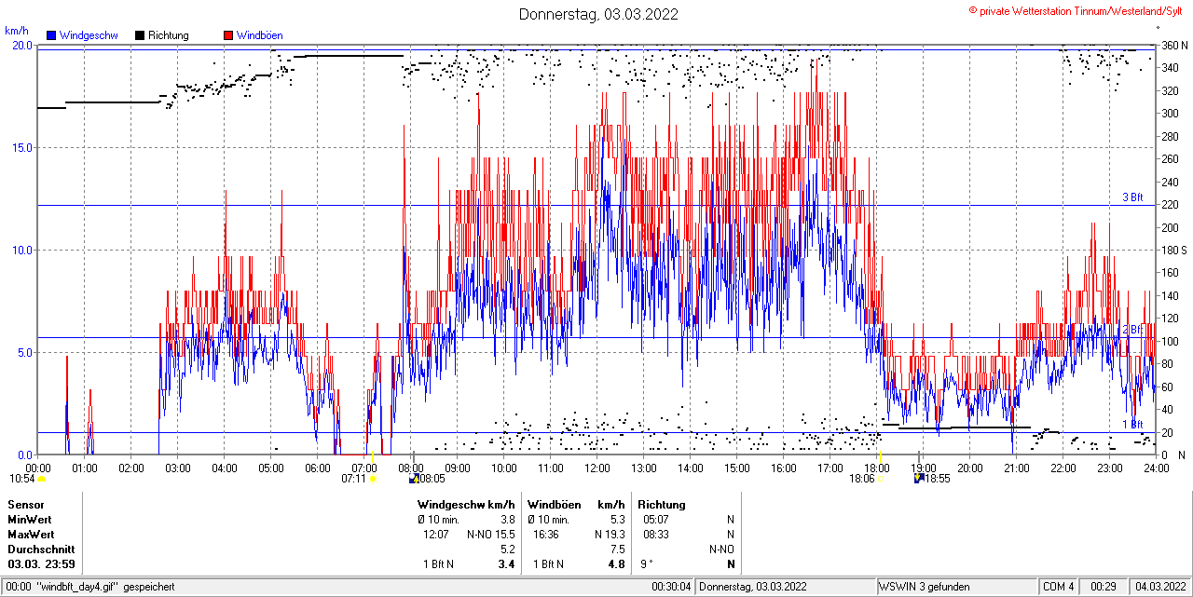Click the 00:30:04 status bar timer

(x=671, y=587)
